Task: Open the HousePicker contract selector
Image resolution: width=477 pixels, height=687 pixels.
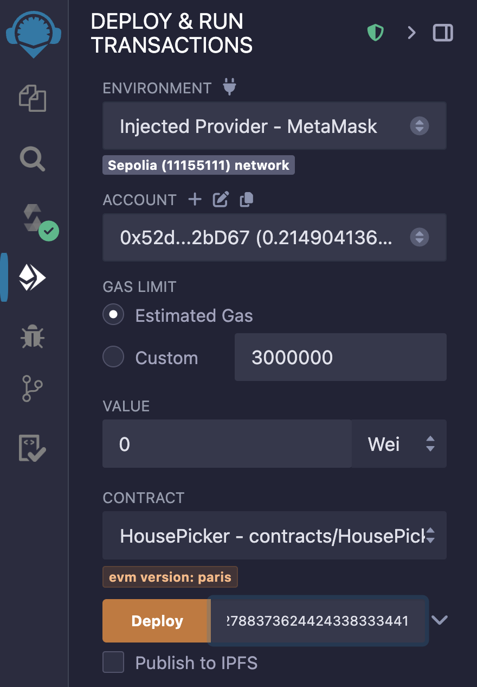Action: click(274, 536)
